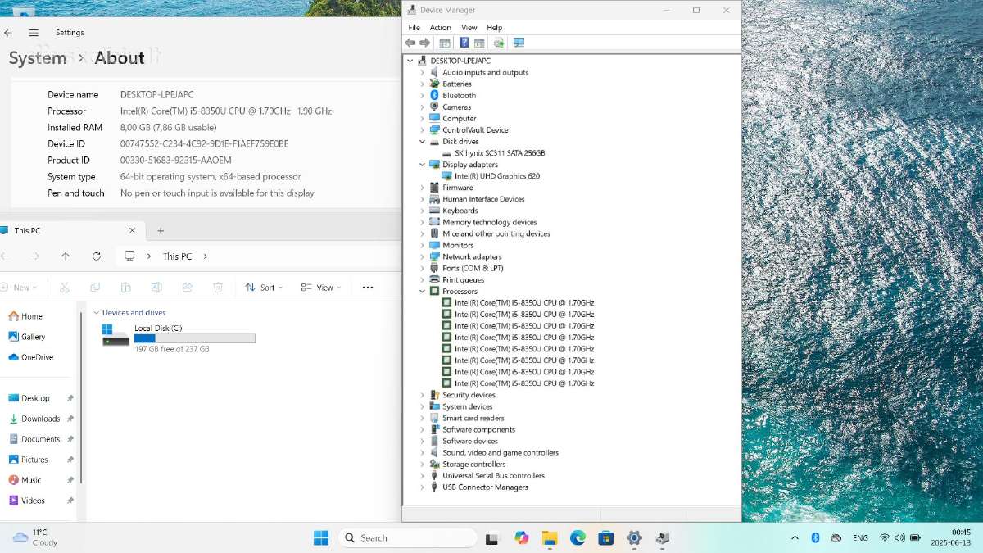Select USB Connector Managers category
Viewport: 983px width, 553px height.
(485, 487)
